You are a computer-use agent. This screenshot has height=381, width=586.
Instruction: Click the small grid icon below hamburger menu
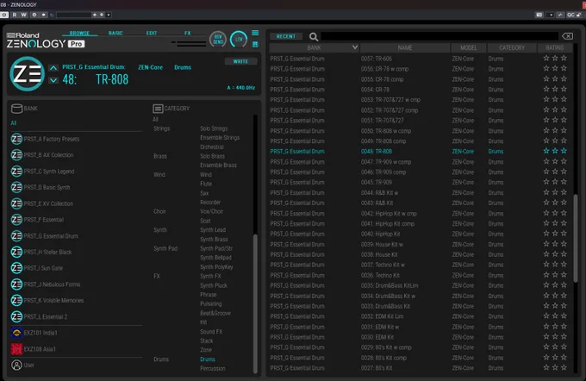pos(255,45)
